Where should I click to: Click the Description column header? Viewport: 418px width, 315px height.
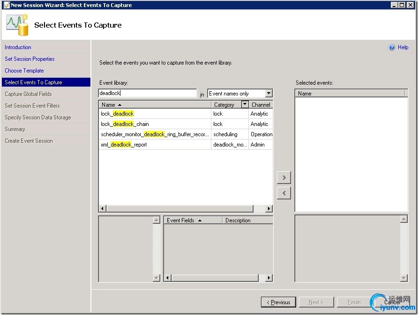[247, 220]
